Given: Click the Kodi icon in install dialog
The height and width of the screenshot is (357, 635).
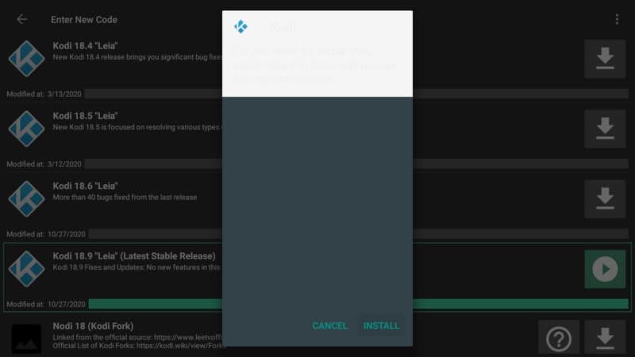Looking at the screenshot, I should (241, 27).
